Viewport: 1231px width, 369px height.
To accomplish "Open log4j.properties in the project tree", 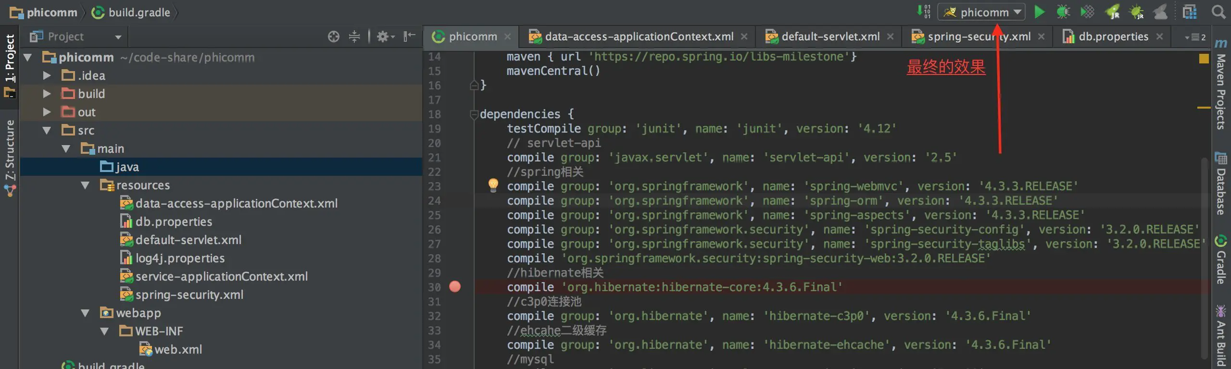I will 180,258.
